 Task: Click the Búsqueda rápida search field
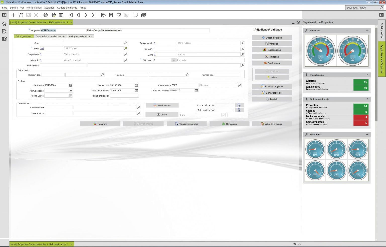click(x=362, y=8)
